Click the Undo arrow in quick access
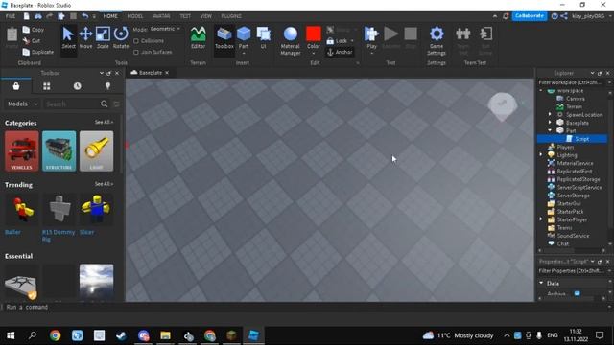The width and height of the screenshot is (614, 345). (84, 16)
